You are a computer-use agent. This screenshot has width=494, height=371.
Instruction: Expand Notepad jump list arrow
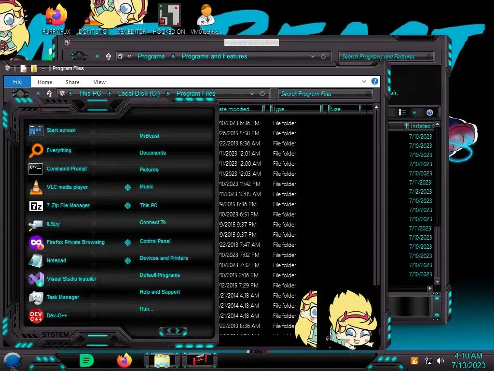[x=127, y=261]
